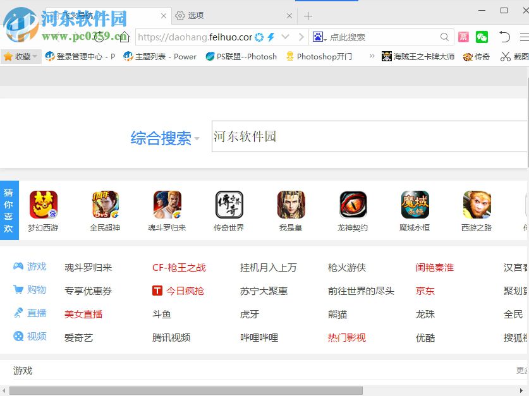Open the 综合搜索 category dropdown
The image size is (529, 396).
[165, 138]
